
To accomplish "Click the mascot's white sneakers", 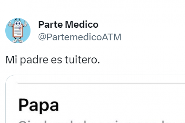I will [18, 40].
